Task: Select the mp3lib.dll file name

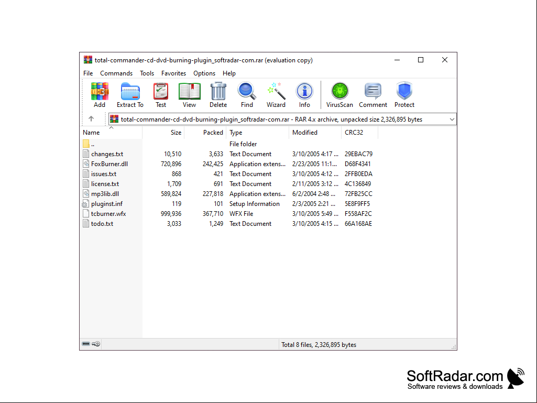Action: 105,193
